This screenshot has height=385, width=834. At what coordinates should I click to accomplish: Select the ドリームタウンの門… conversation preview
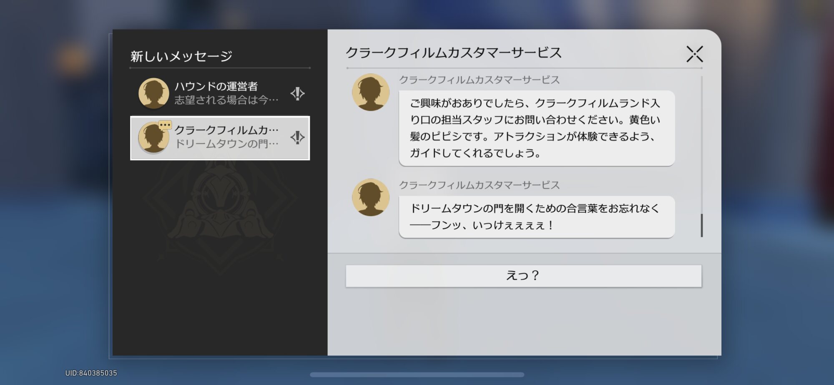pyautogui.click(x=226, y=144)
